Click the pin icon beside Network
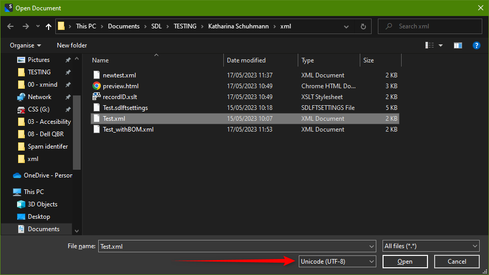Viewport: 489px width, 275px height. 68,97
